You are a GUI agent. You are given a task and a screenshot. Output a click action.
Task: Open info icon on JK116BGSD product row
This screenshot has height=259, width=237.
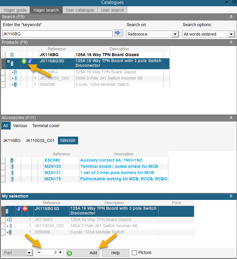point(30,61)
